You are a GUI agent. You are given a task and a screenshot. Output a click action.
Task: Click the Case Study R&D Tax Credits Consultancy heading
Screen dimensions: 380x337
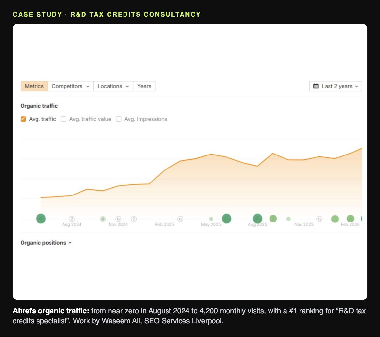(x=107, y=14)
